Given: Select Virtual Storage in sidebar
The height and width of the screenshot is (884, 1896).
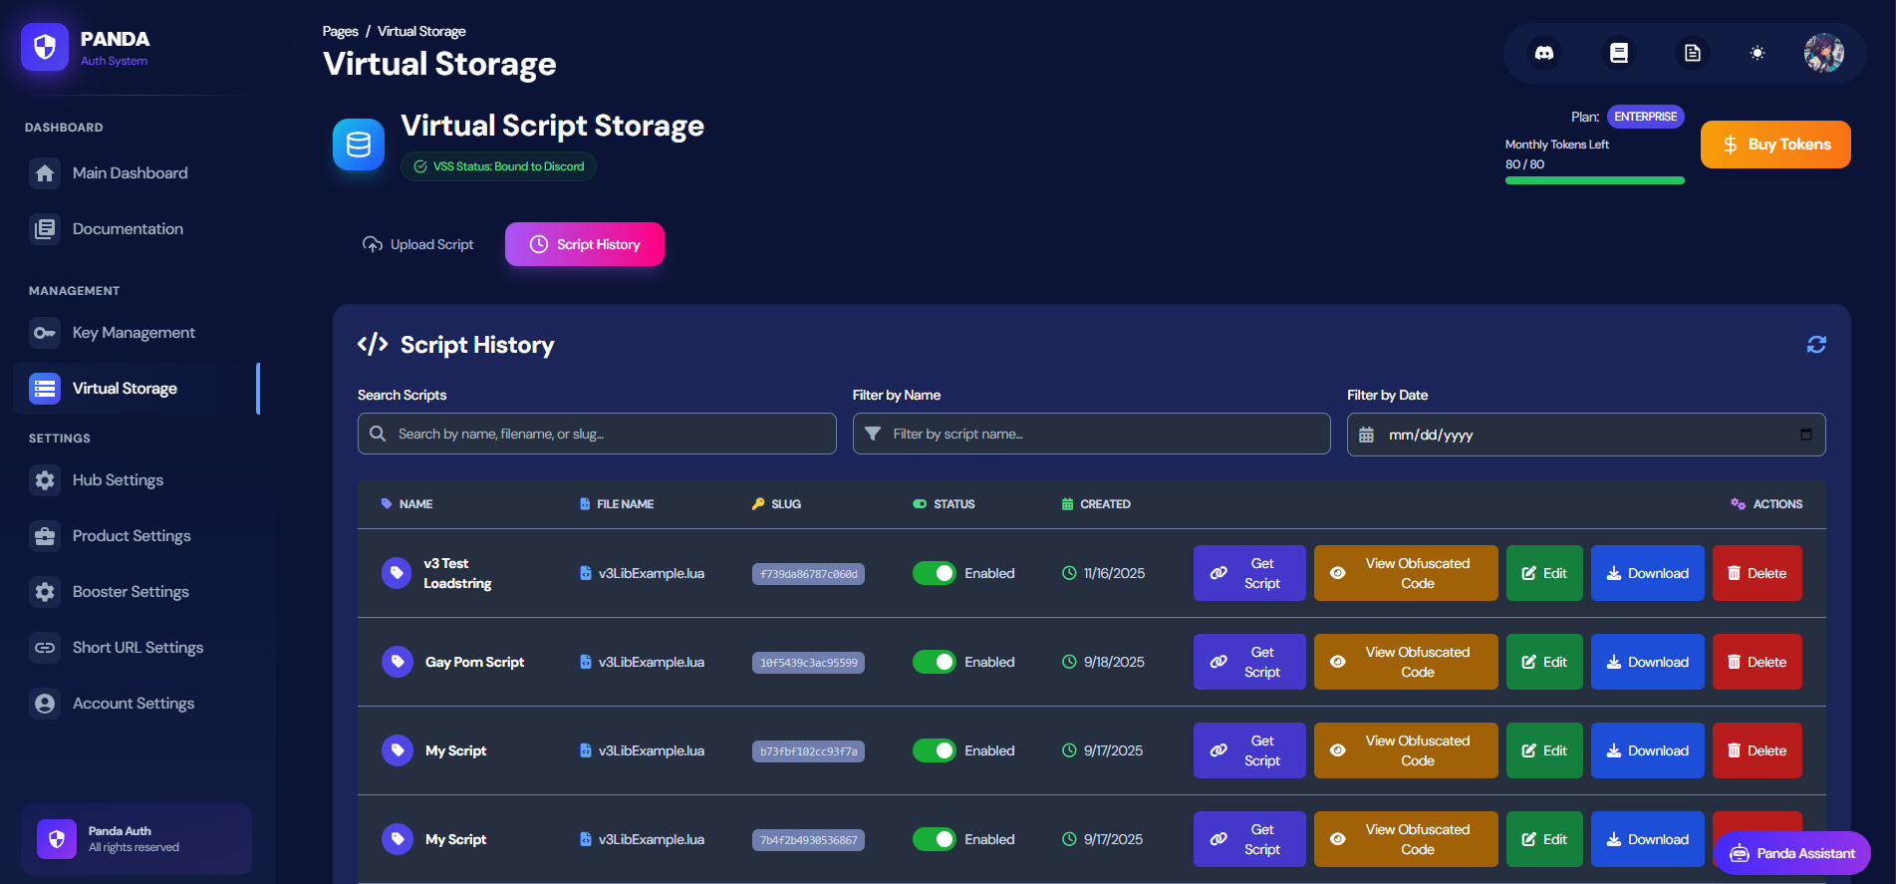Looking at the screenshot, I should [135, 389].
